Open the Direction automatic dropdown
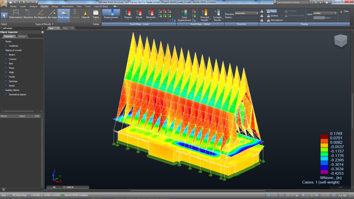The height and width of the screenshot is (199, 354). (247, 13)
